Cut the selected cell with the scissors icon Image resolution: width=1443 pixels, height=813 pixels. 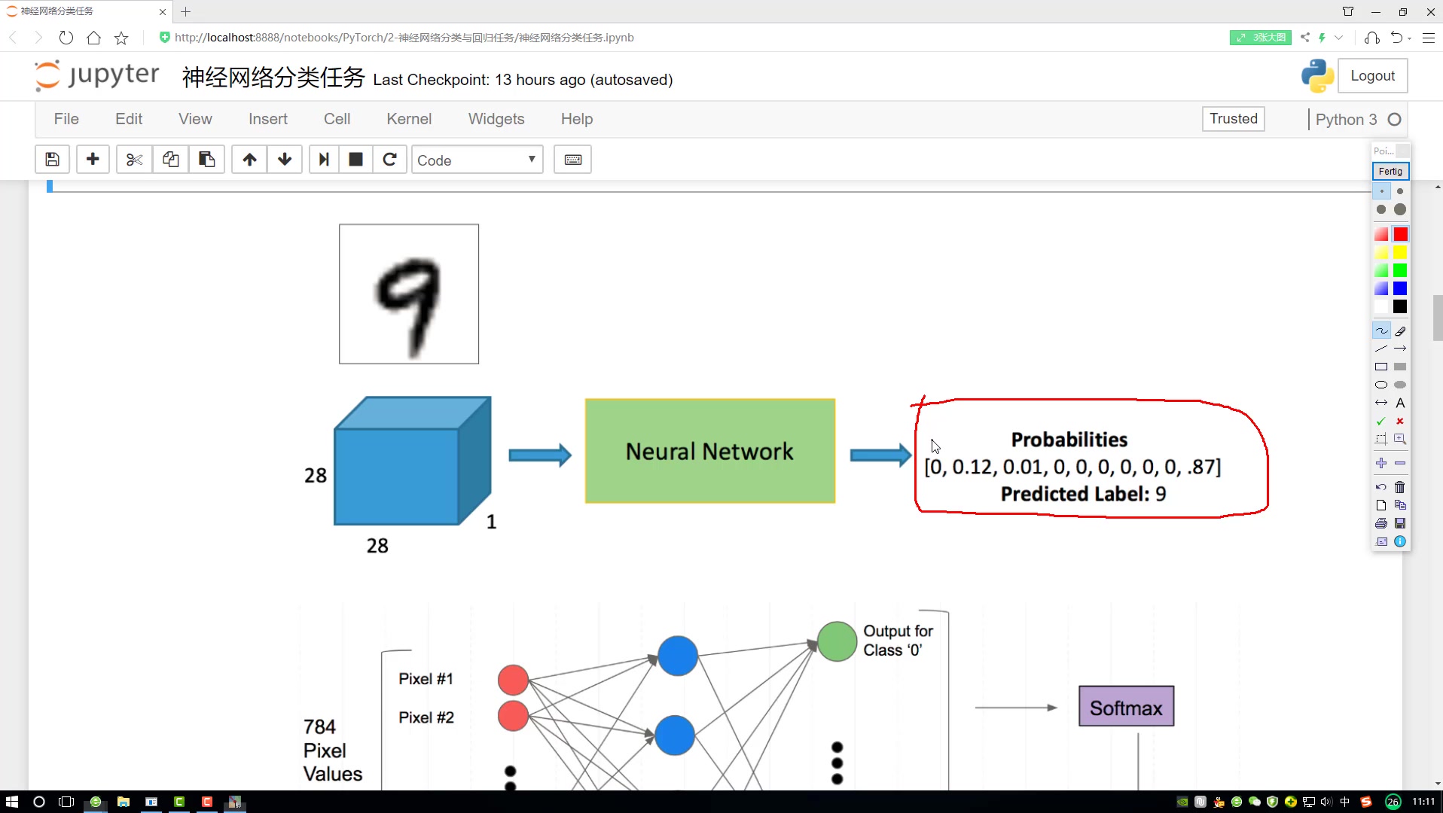click(134, 160)
